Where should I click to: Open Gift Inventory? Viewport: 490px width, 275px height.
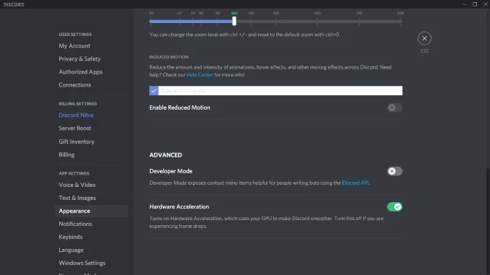(x=76, y=141)
